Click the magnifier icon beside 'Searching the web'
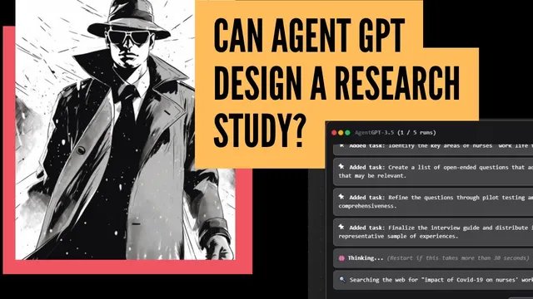 (x=342, y=280)
